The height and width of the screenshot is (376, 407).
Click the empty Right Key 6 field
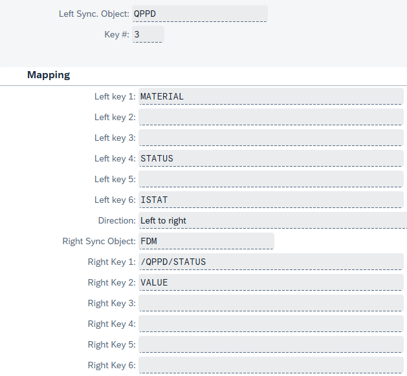tap(270, 365)
